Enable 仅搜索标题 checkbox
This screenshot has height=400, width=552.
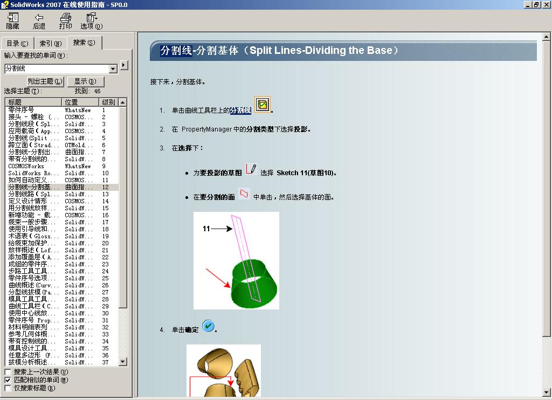(8, 388)
